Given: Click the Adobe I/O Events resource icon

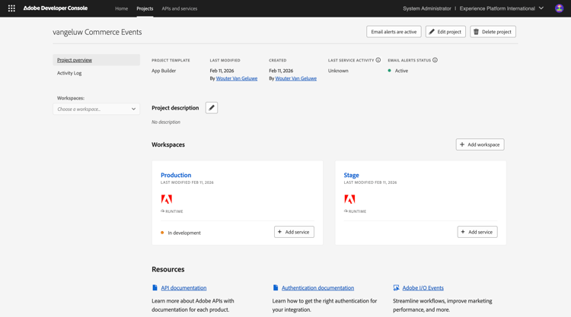Looking at the screenshot, I should coord(396,288).
